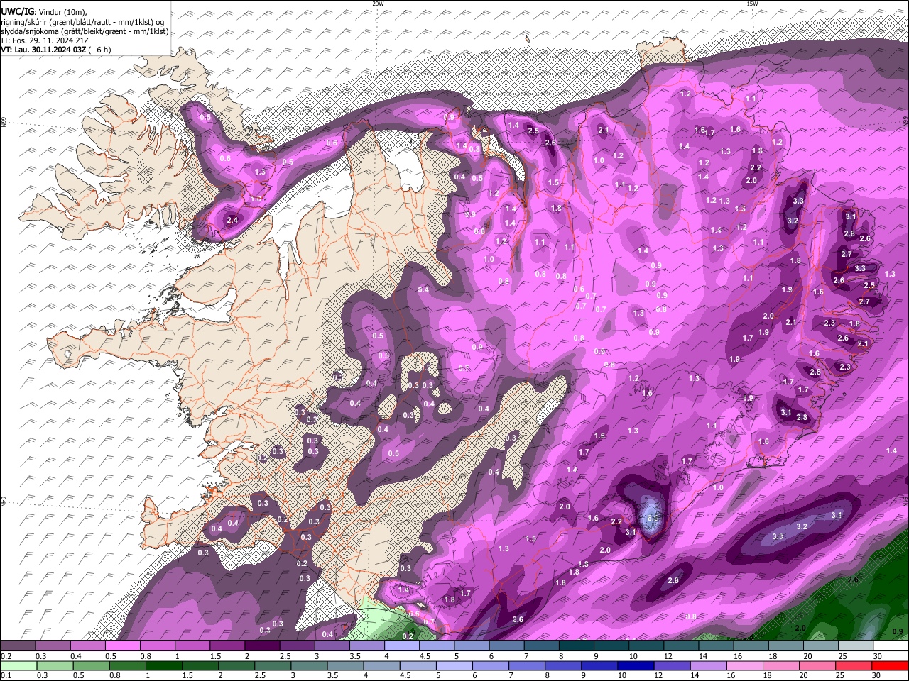The height and width of the screenshot is (681, 909).
Task: Click the 'VT: Lau. 30.11.2024 03Z (+6 h)' line
Action: coord(56,50)
